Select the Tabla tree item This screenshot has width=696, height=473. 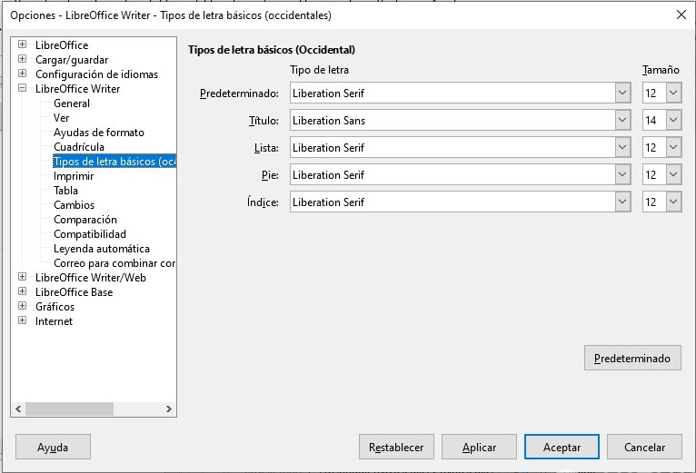click(x=65, y=191)
